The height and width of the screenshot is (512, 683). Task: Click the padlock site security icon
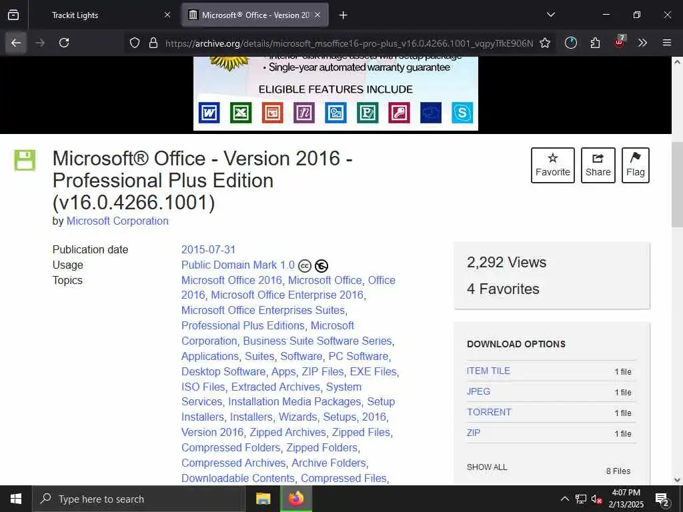(153, 43)
